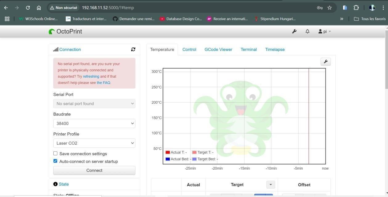388x197 pixels.
Task: Open the Baudrate dropdown
Action: (x=94, y=123)
